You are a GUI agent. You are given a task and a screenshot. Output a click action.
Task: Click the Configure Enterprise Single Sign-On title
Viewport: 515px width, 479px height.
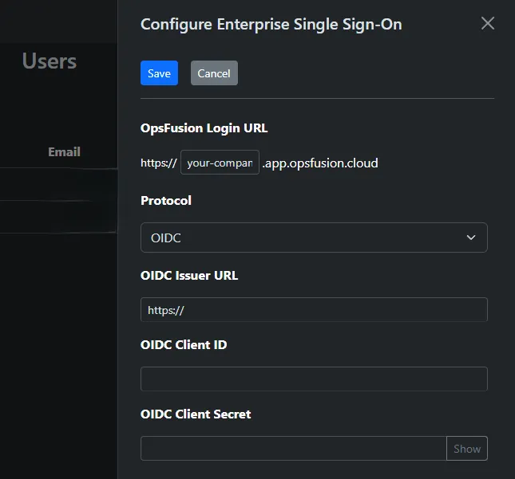[x=271, y=25]
